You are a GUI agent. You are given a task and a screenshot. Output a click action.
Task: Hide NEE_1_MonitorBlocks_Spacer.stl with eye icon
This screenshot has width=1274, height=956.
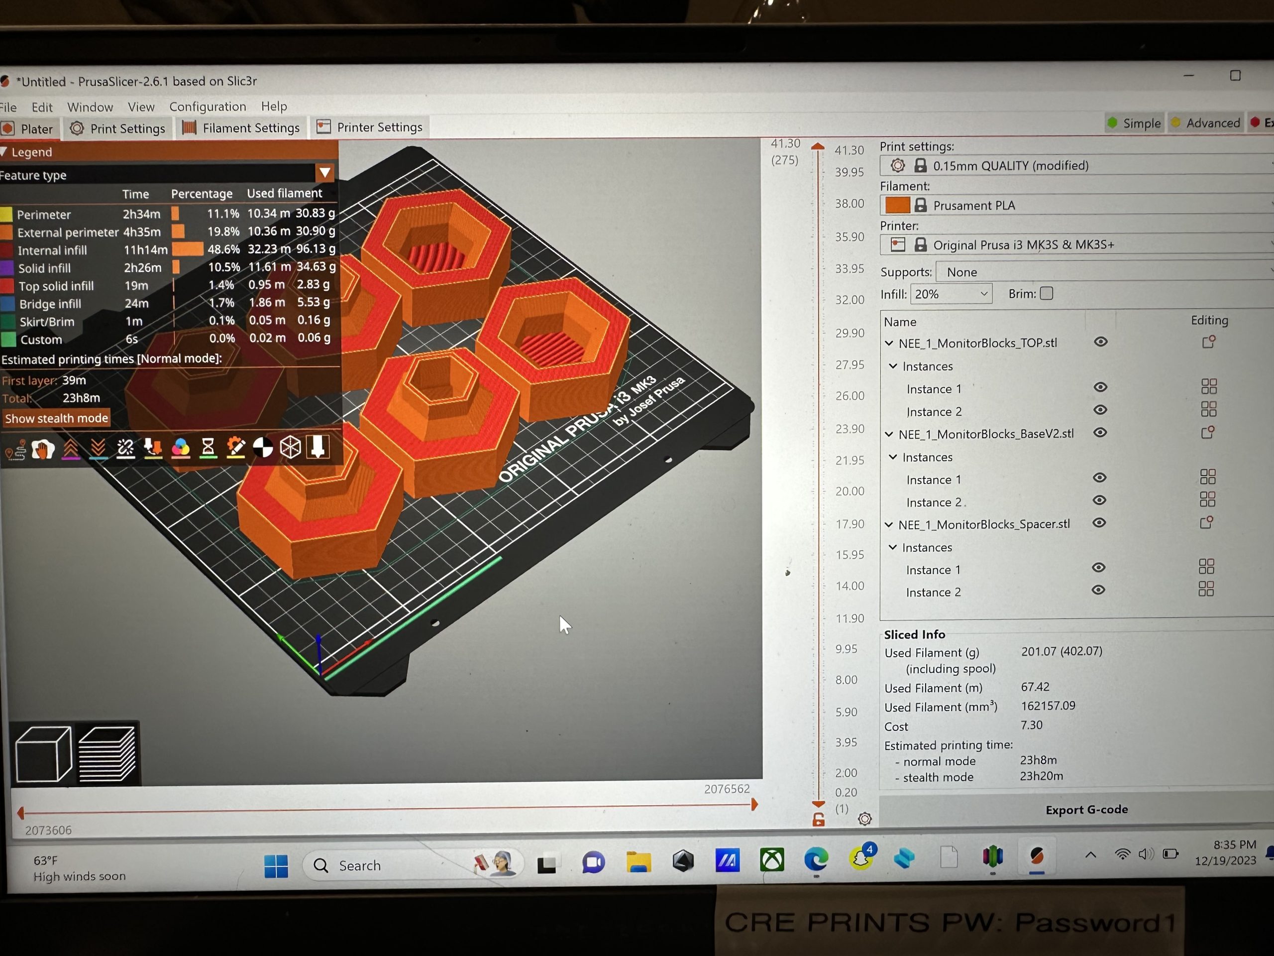click(1099, 523)
